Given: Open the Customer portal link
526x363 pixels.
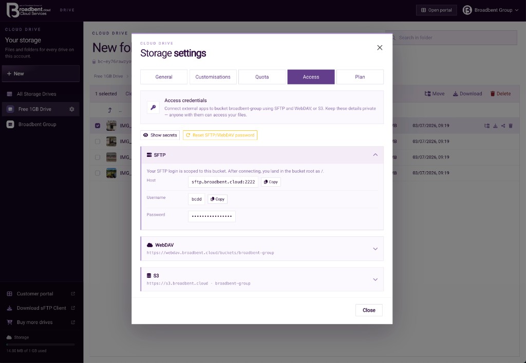Looking at the screenshot, I should coord(41,294).
